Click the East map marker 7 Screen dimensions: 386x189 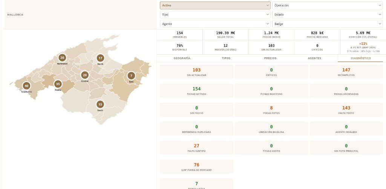(131, 75)
